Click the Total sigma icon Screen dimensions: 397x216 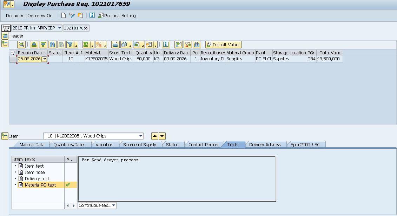click(87, 45)
